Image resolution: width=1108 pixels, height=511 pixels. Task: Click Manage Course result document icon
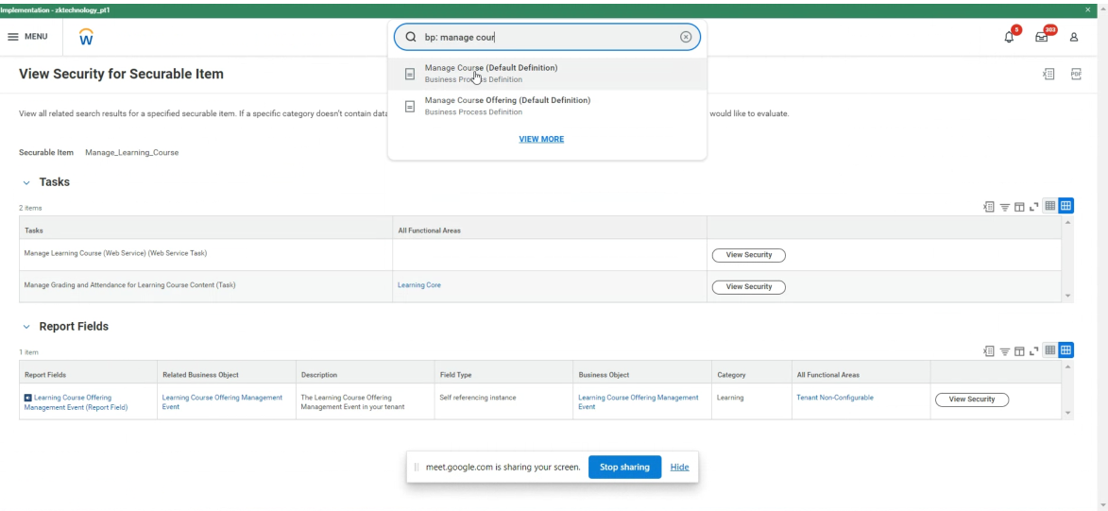click(410, 74)
